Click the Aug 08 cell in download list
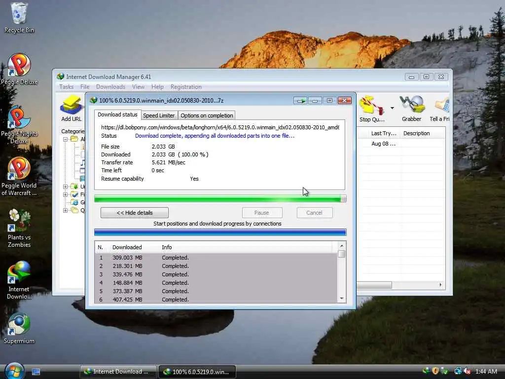Viewport: 505px width, 379px height. [x=384, y=144]
